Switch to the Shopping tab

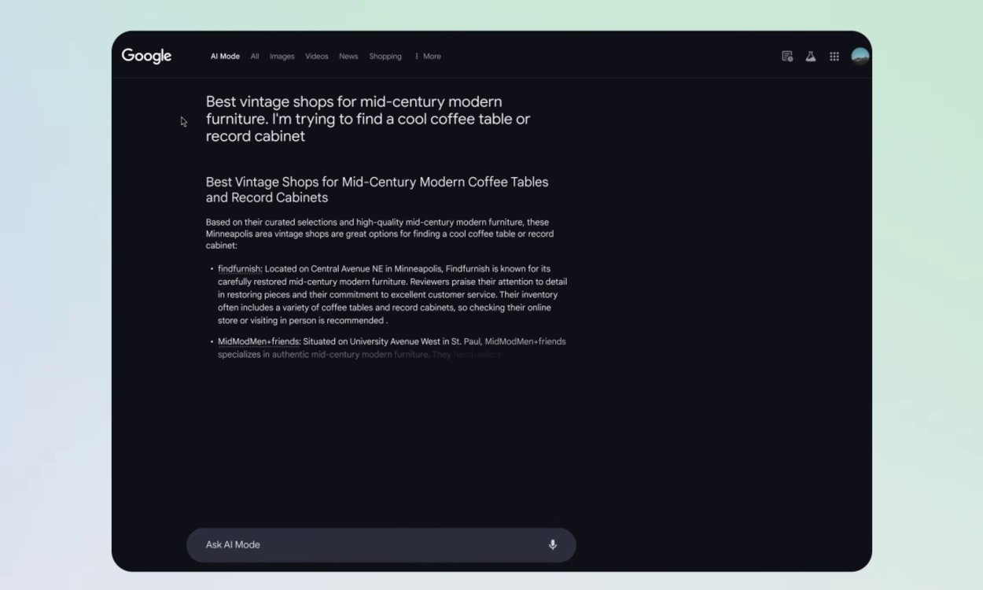click(x=385, y=56)
